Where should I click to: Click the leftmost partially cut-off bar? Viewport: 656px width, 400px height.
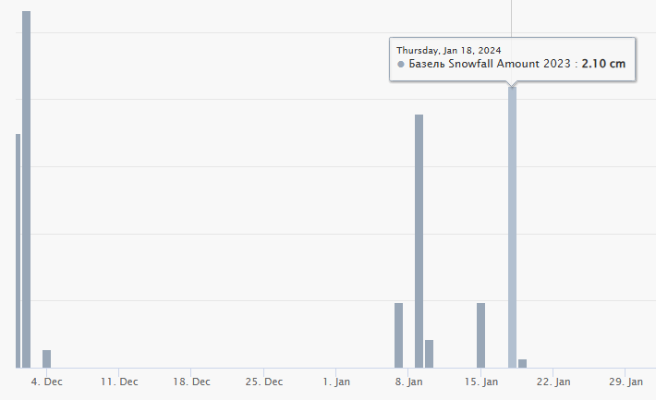coord(18,250)
